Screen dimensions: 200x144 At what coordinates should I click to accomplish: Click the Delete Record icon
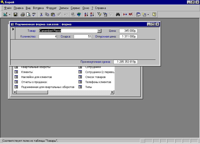tap(131, 14)
